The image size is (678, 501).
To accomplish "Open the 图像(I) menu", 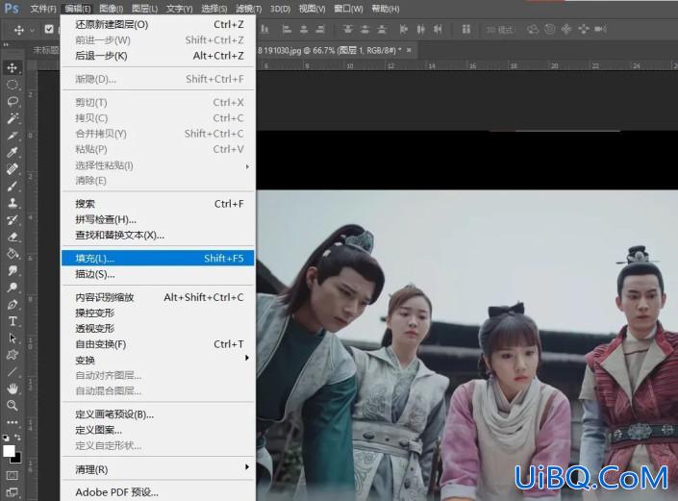I will (112, 9).
